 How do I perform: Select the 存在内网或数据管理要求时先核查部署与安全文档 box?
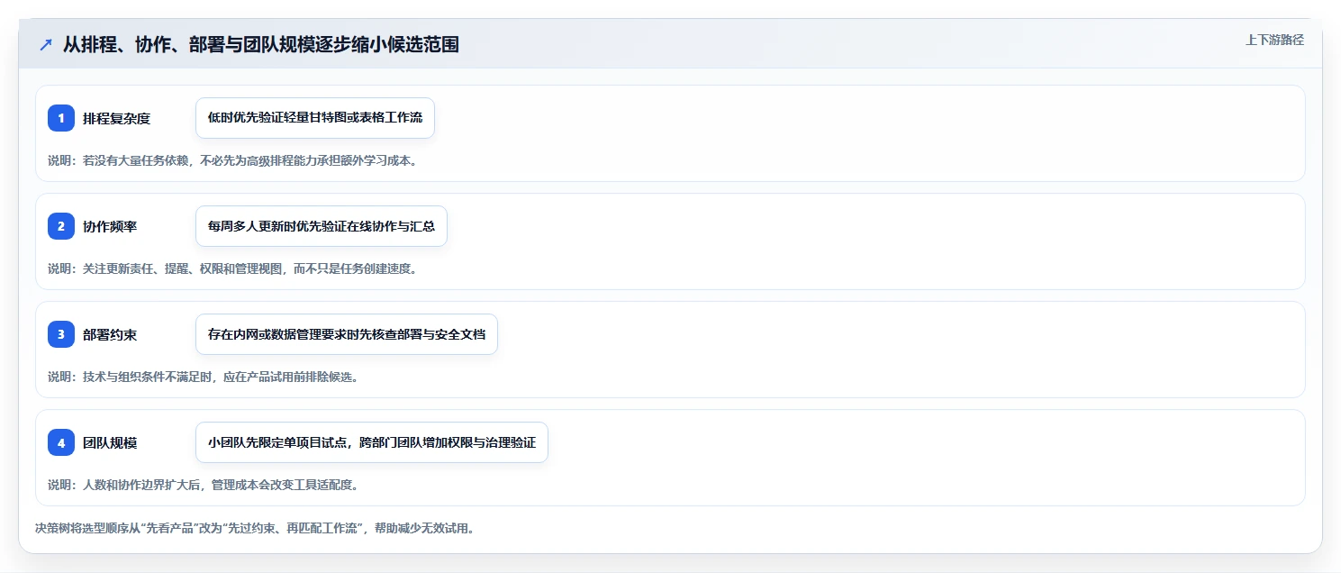(x=347, y=334)
